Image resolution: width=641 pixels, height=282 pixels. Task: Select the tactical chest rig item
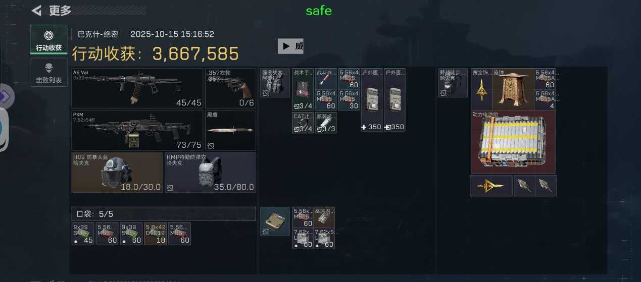(x=275, y=83)
